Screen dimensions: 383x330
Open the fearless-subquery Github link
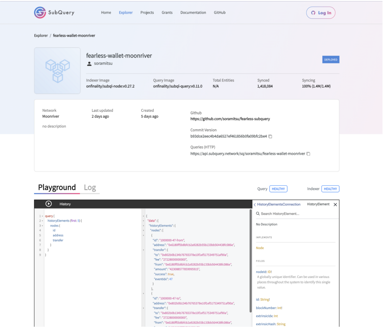click(x=230, y=119)
